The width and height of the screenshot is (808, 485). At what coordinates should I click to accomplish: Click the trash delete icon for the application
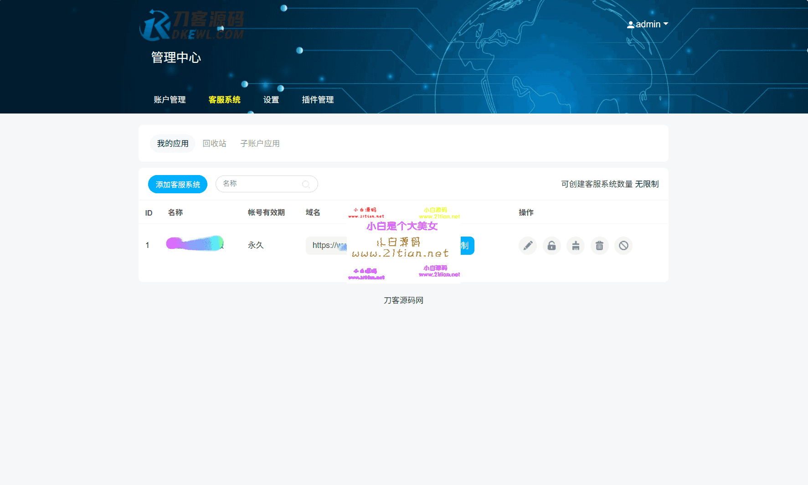pyautogui.click(x=599, y=246)
